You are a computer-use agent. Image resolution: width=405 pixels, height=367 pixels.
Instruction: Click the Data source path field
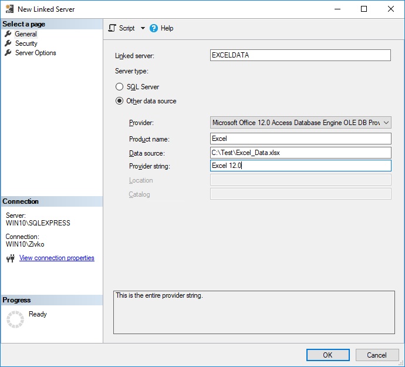[x=300, y=152]
